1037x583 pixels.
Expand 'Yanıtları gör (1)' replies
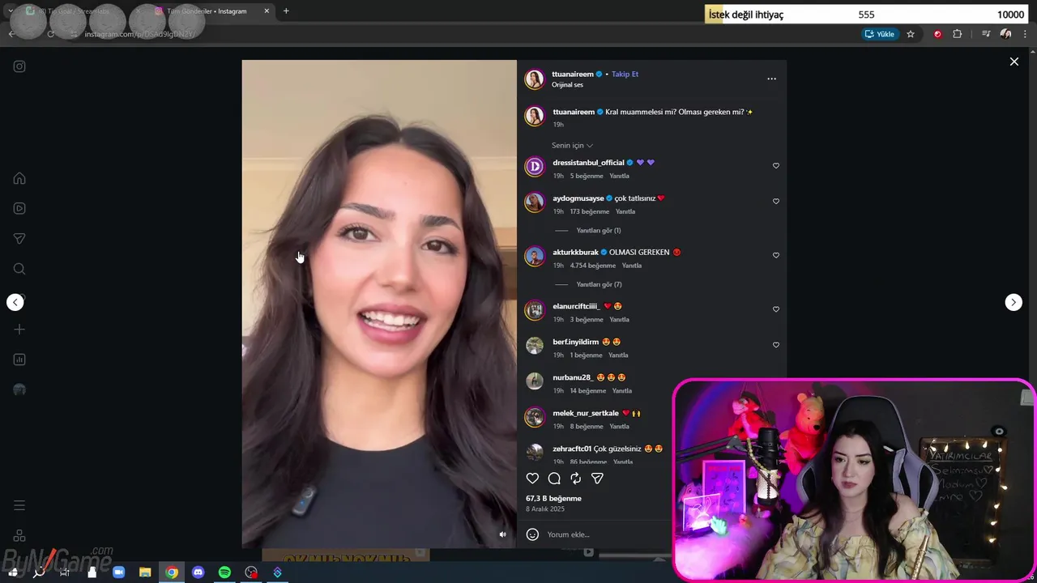coord(598,231)
